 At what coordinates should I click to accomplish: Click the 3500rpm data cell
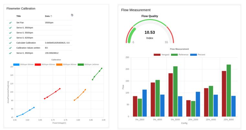click(49, 23)
